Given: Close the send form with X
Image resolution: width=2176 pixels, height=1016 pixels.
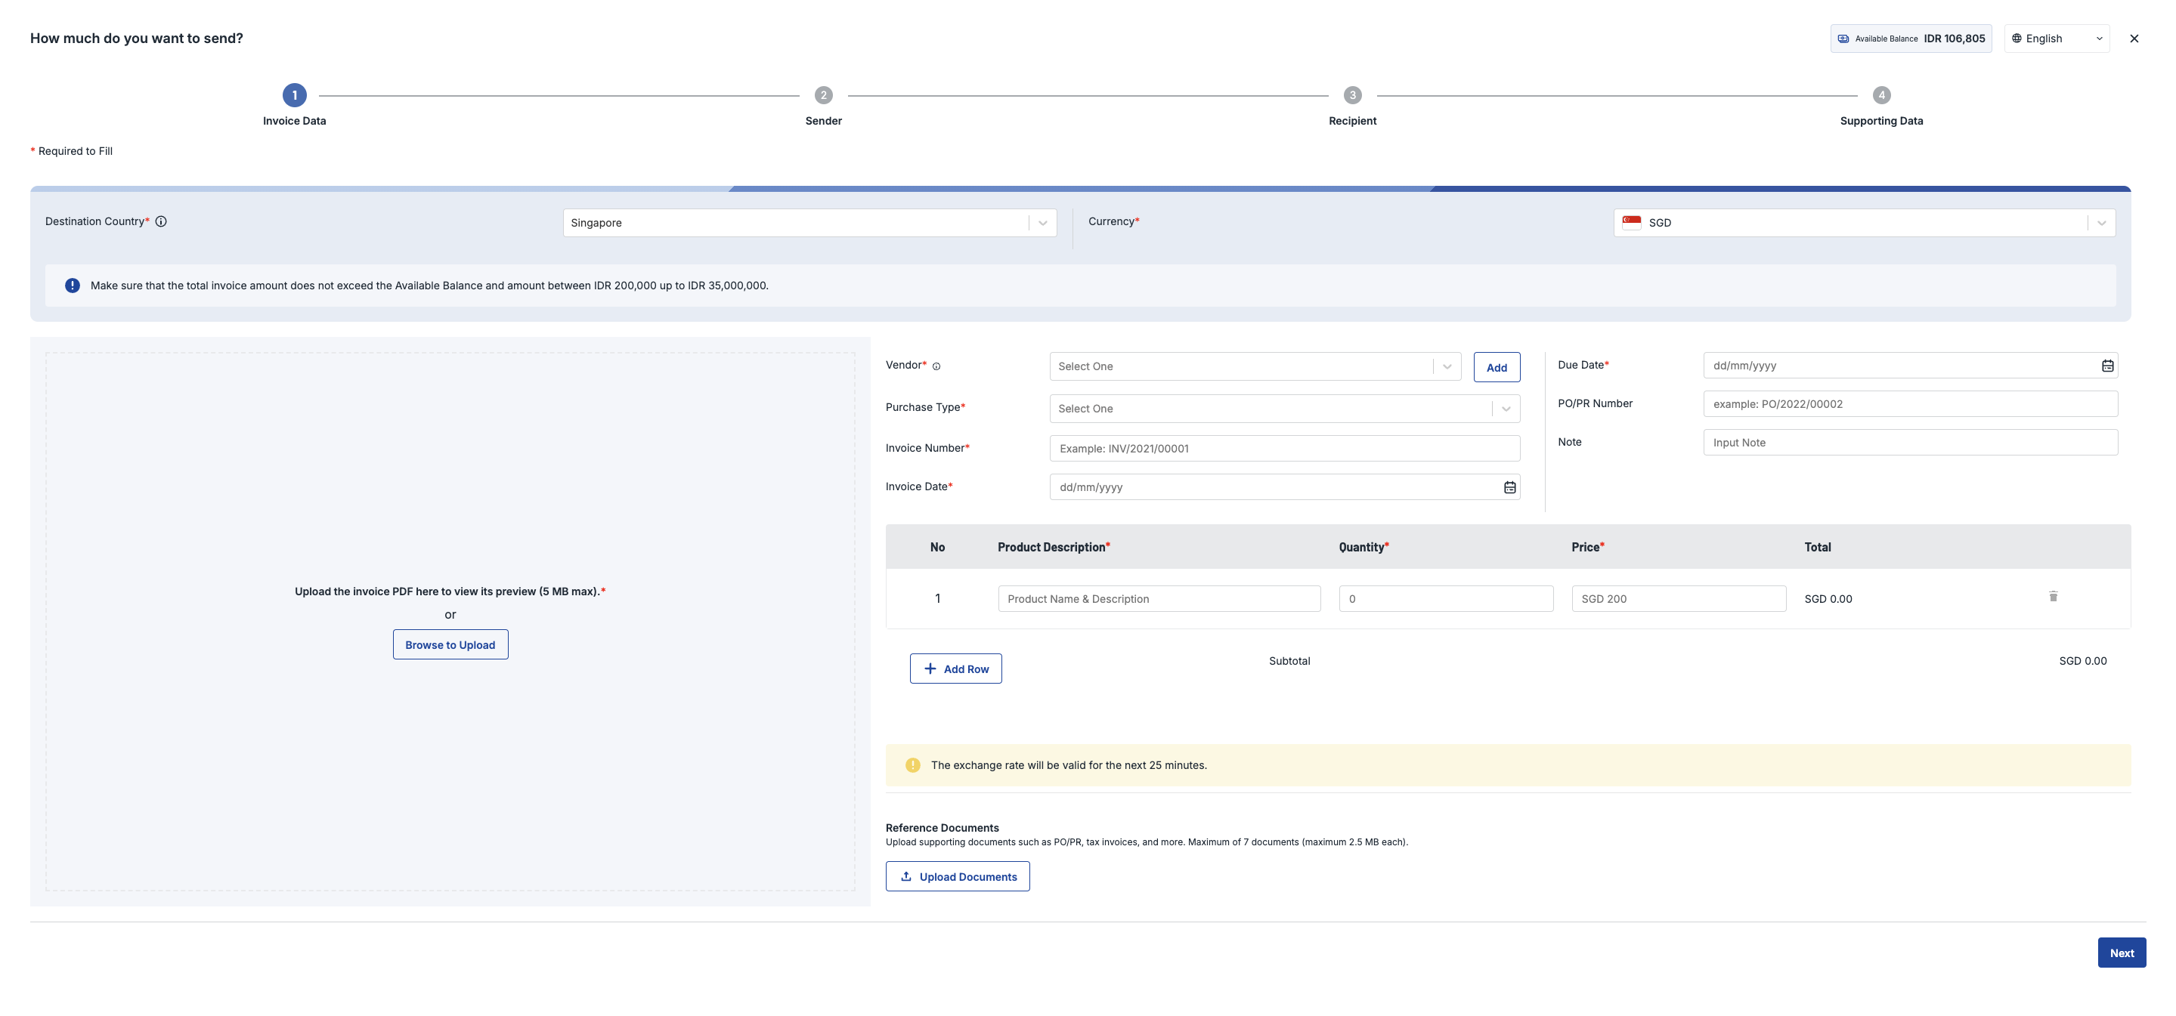Looking at the screenshot, I should click(x=2134, y=39).
